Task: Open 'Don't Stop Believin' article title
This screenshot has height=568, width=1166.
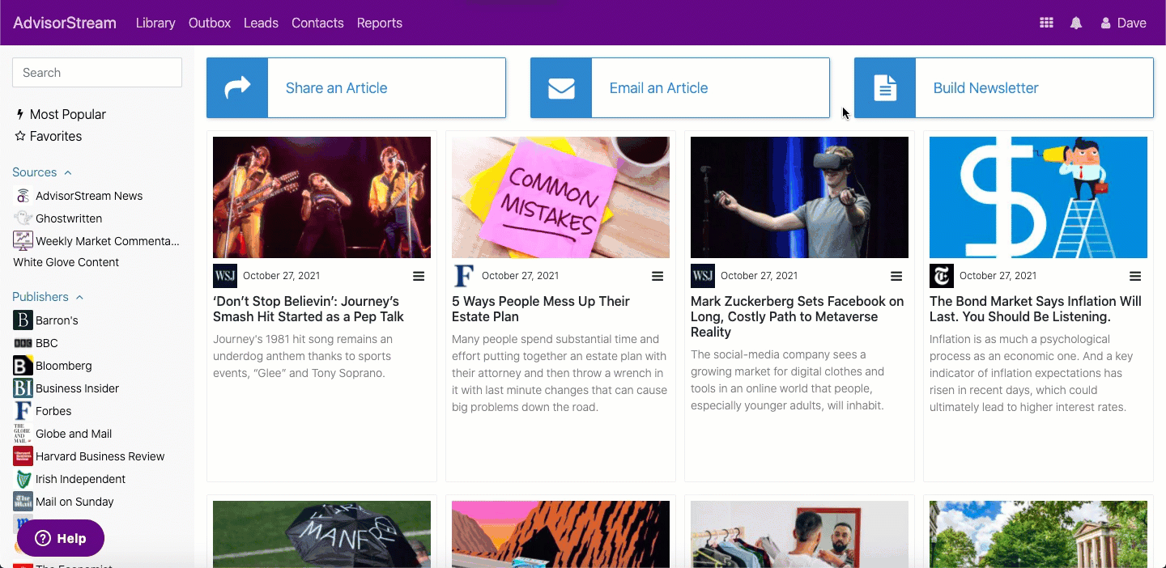Action: coord(309,309)
